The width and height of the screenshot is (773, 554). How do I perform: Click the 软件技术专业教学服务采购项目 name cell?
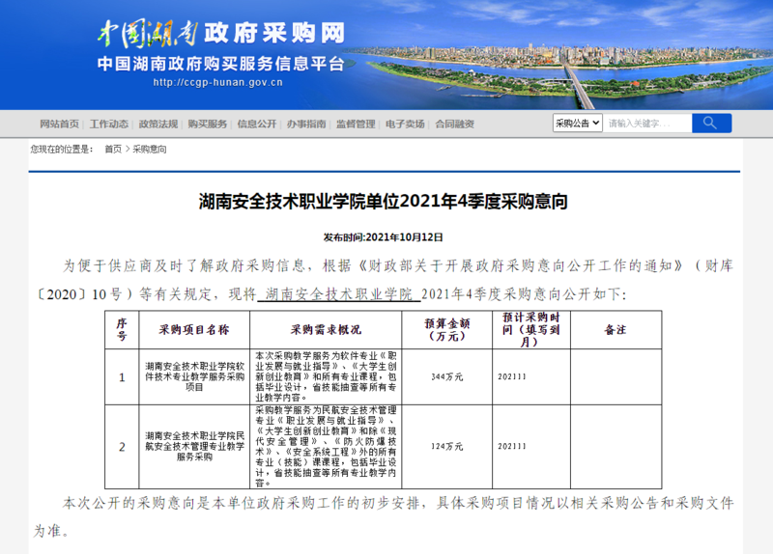tap(194, 376)
